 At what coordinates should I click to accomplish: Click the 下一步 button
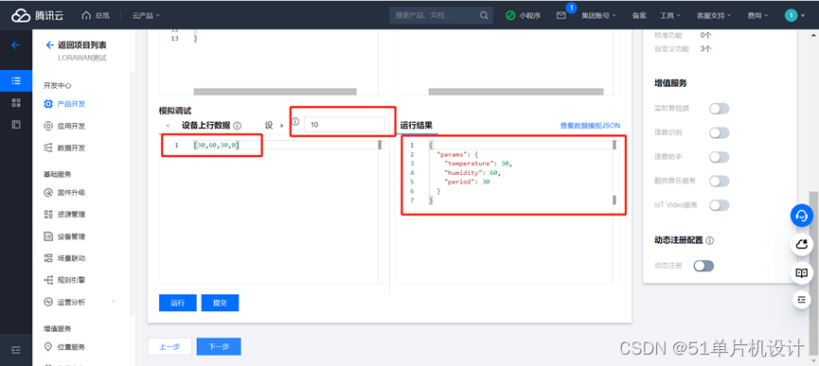coord(219,347)
